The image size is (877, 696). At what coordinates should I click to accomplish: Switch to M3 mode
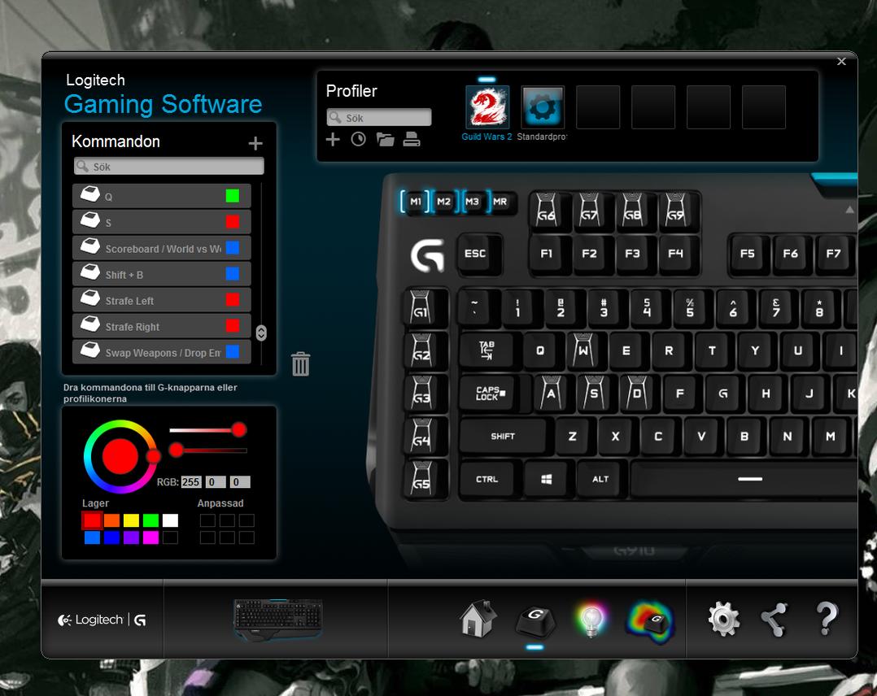click(473, 202)
